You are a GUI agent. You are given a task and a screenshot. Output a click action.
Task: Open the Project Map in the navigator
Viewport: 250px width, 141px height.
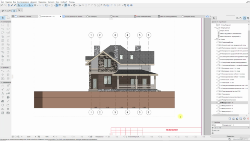237,18
